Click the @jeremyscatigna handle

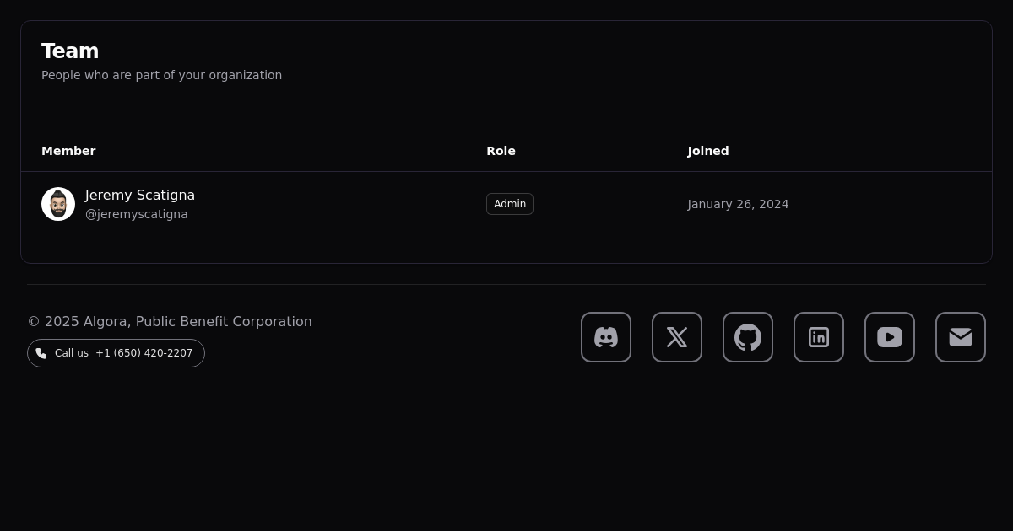point(137,214)
